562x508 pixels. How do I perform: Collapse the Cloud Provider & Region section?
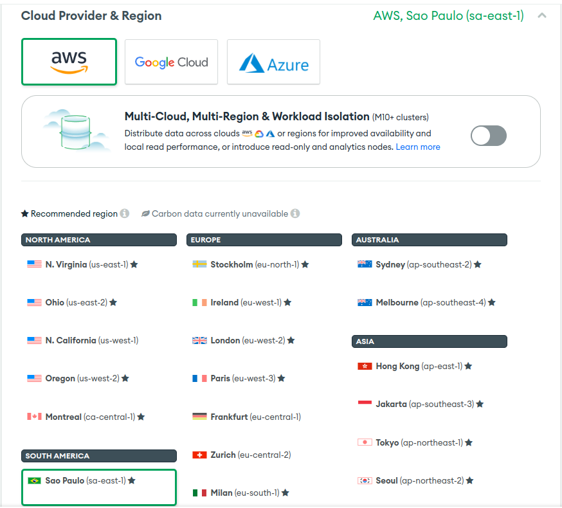coord(541,15)
